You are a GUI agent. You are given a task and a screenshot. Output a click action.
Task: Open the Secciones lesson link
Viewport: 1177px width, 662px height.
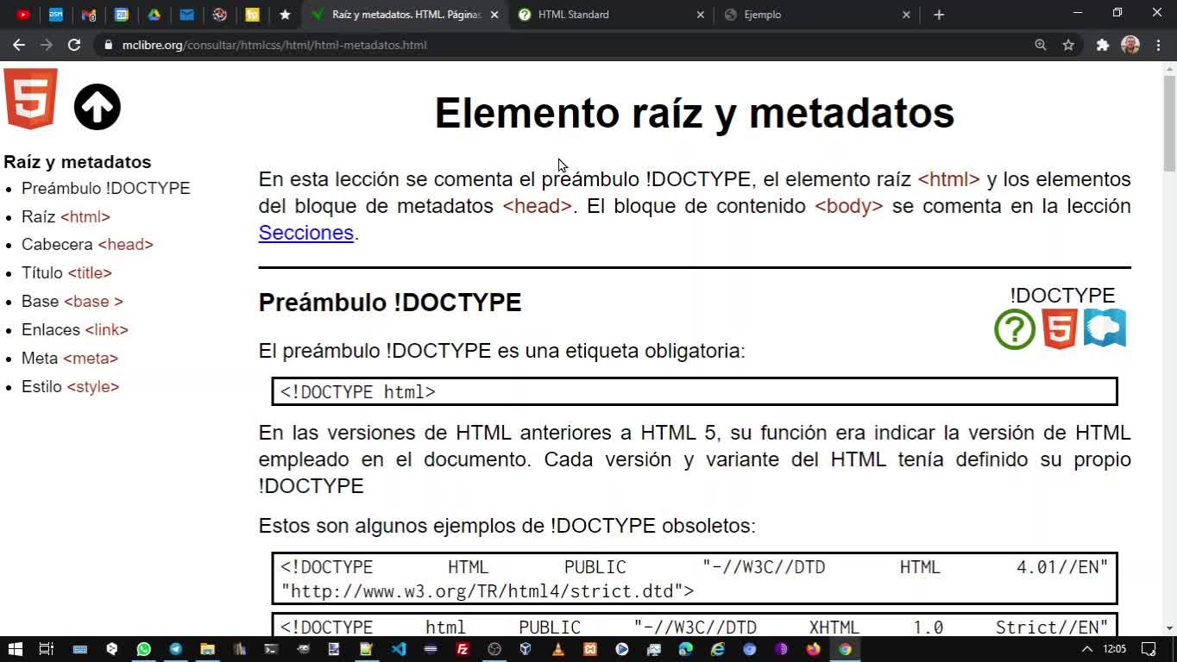(x=305, y=233)
